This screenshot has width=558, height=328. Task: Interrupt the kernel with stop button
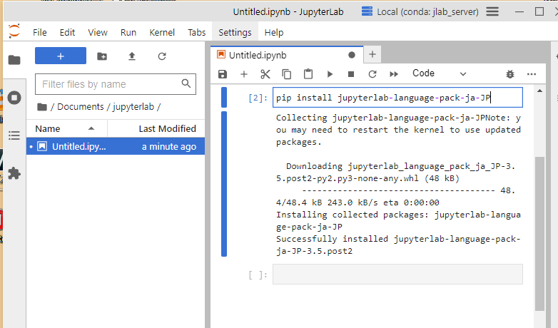tap(351, 74)
